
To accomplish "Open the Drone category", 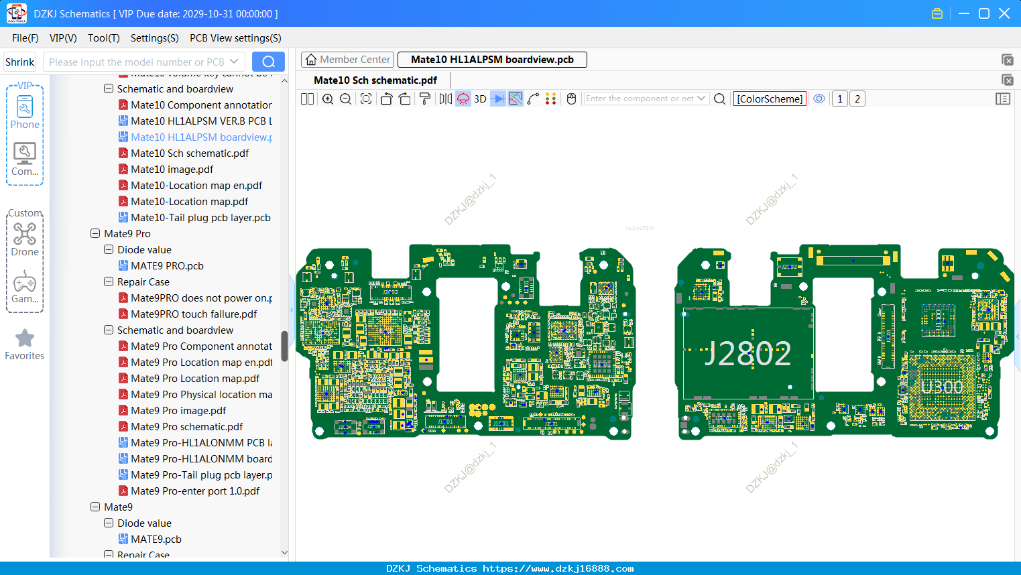I will pyautogui.click(x=25, y=239).
